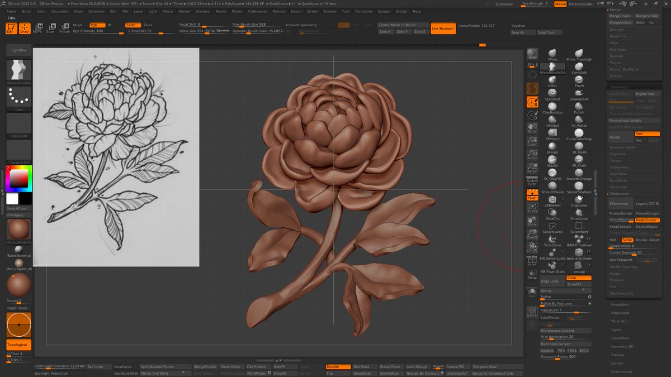671x377 pixels.
Task: Toggle Rgb paint mode
Action: tap(96, 25)
